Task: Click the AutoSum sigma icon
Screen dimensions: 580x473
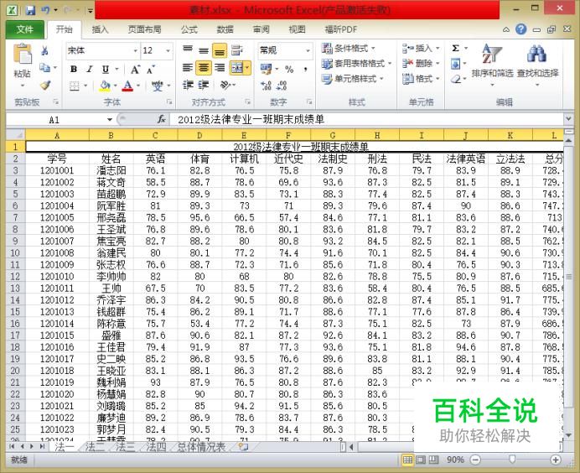Action: [x=456, y=49]
